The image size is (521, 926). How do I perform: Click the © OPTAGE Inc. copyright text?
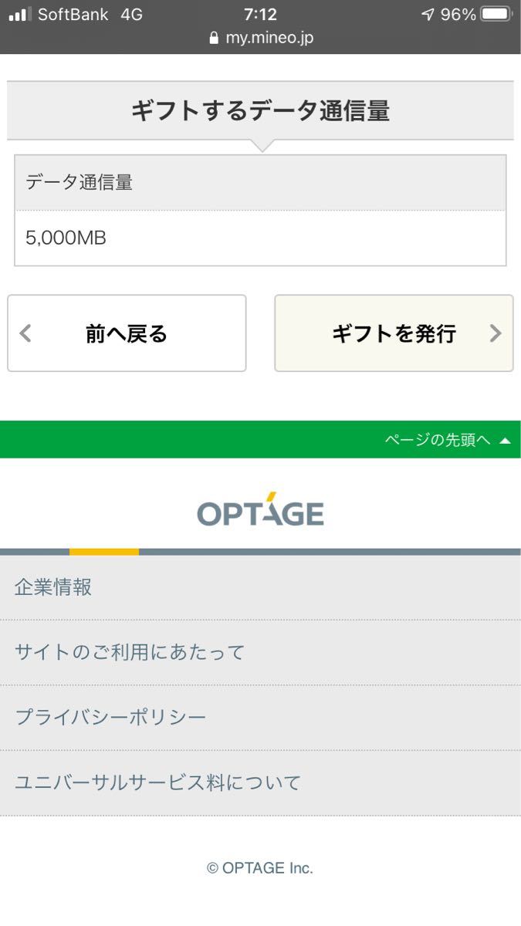coord(260,868)
